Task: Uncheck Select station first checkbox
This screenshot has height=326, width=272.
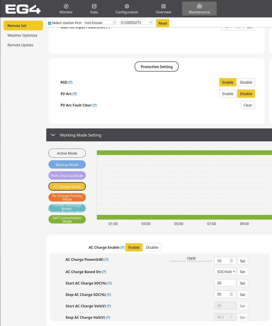Action: [50, 23]
